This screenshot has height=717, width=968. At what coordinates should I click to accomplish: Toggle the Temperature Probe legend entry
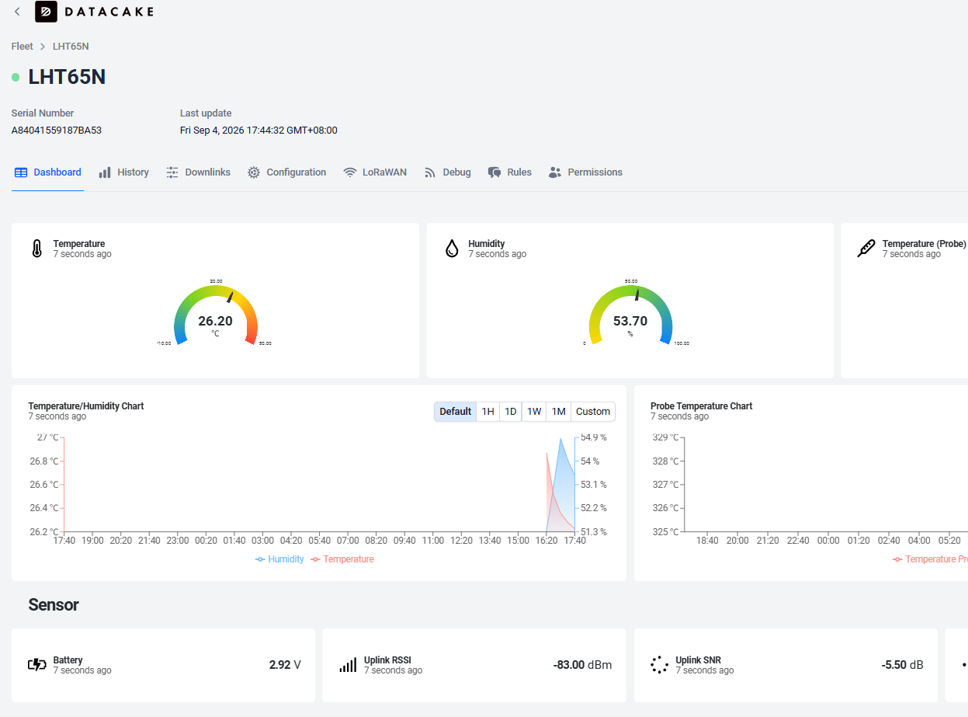click(x=930, y=559)
